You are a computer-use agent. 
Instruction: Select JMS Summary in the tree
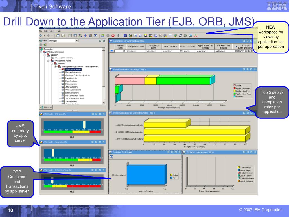[71, 87]
